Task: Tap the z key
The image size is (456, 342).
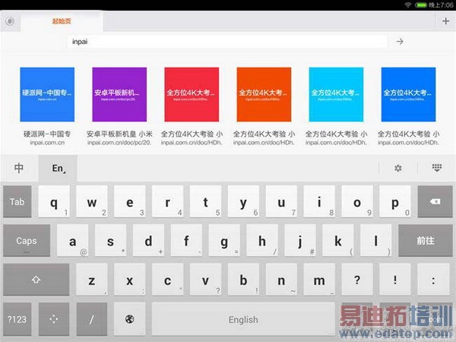Action: 92,280
